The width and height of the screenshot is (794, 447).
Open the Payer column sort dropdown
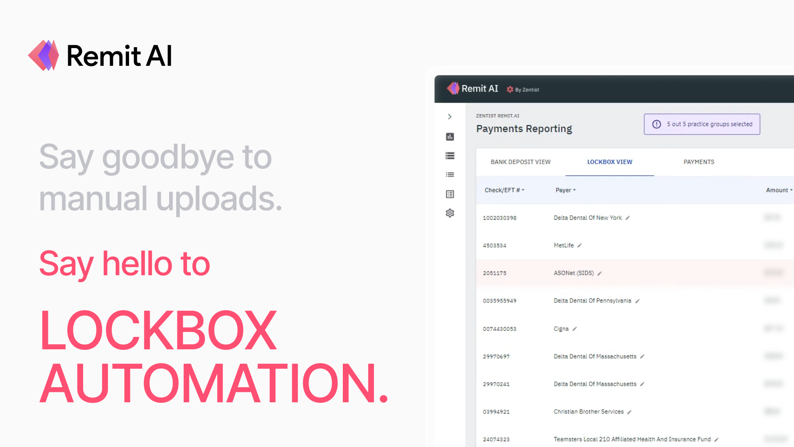tap(574, 190)
